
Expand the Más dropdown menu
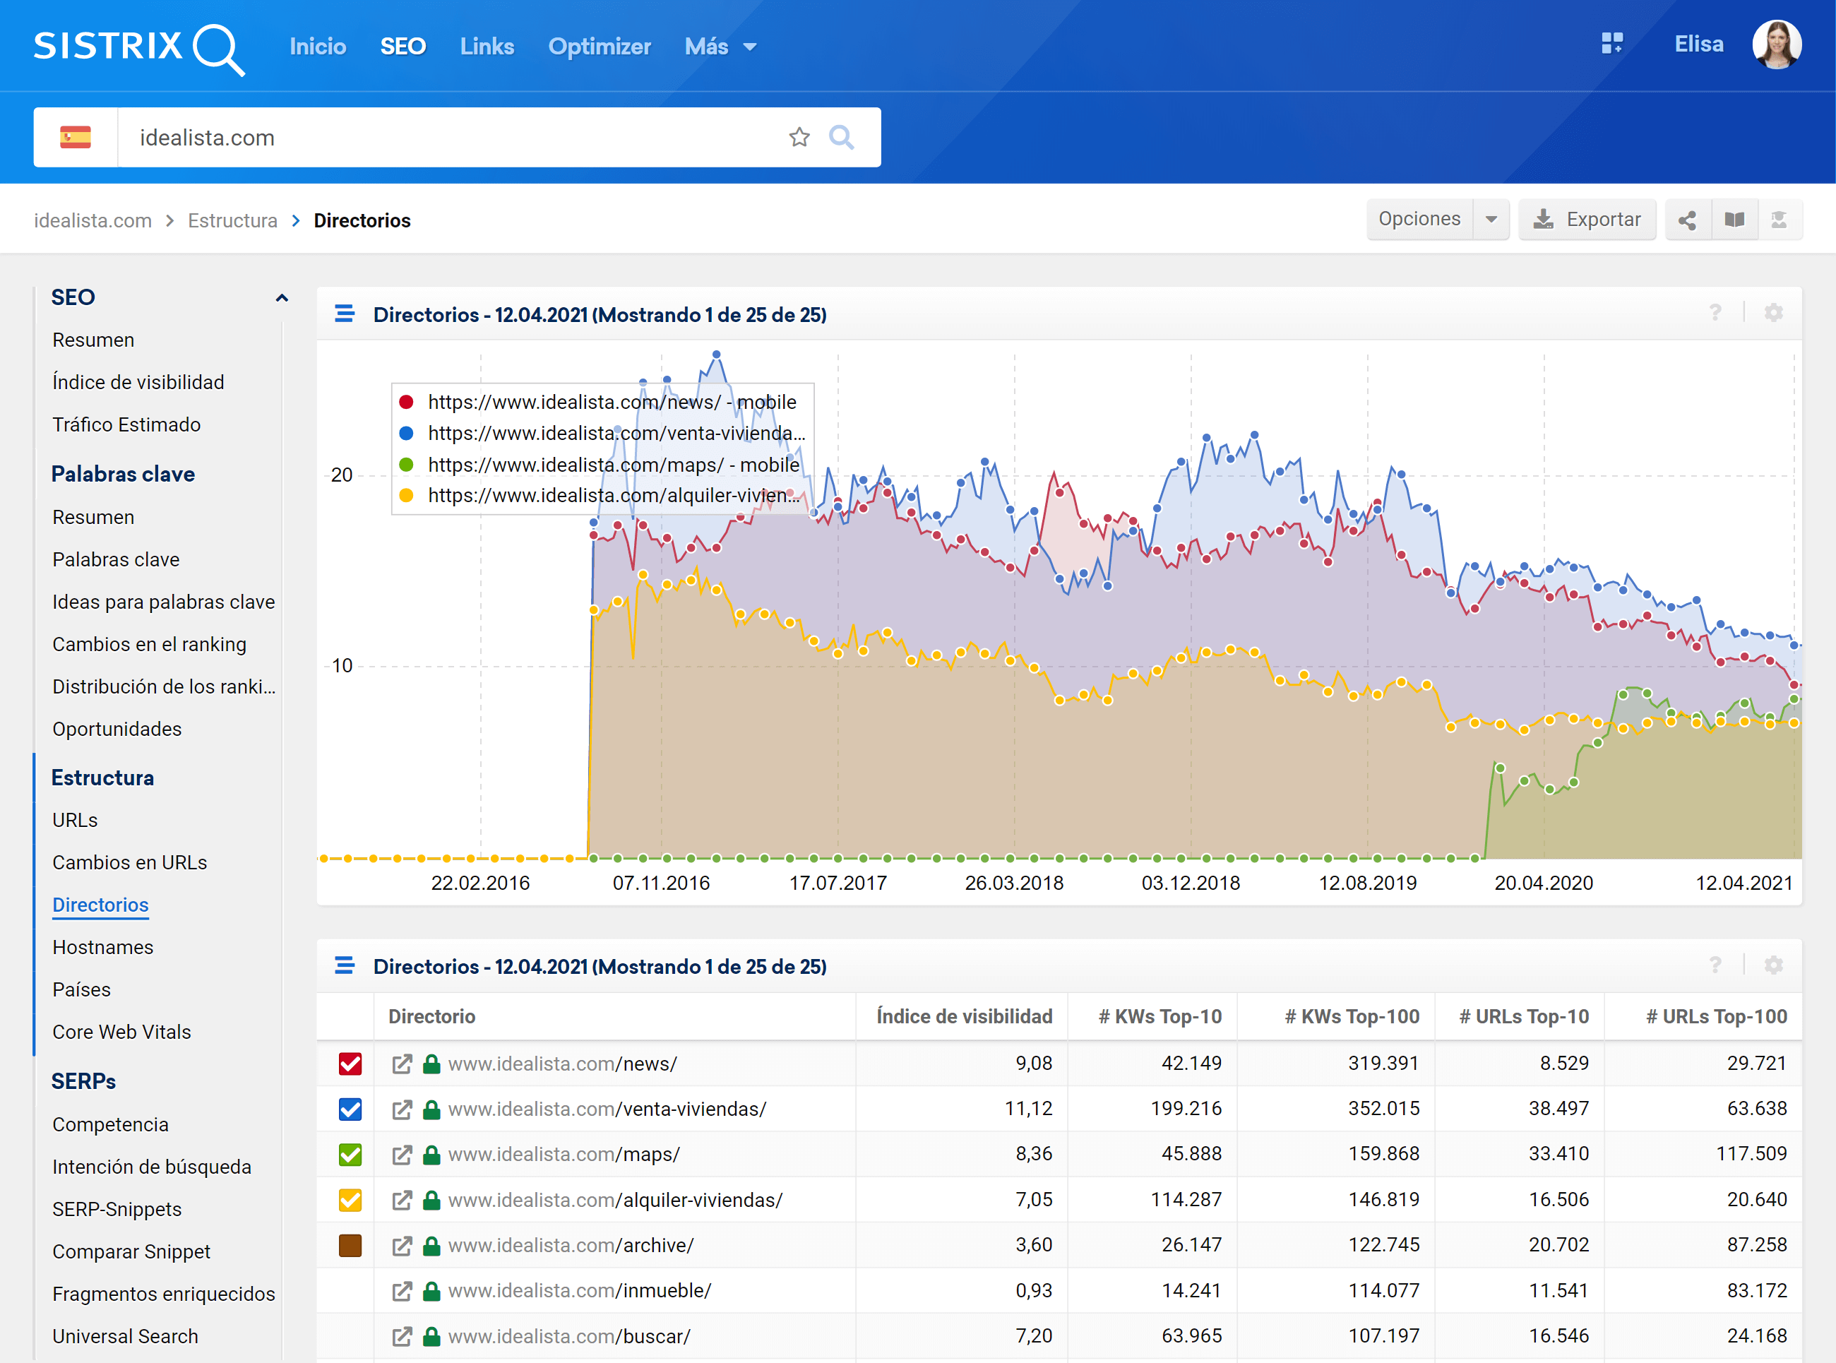tap(720, 47)
